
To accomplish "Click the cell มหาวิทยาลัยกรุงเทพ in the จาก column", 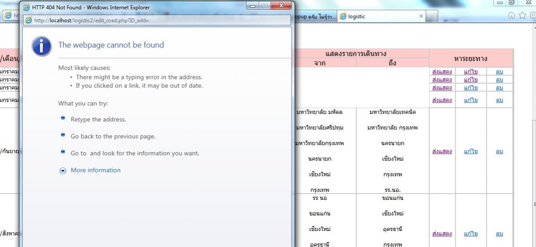I will [320, 143].
